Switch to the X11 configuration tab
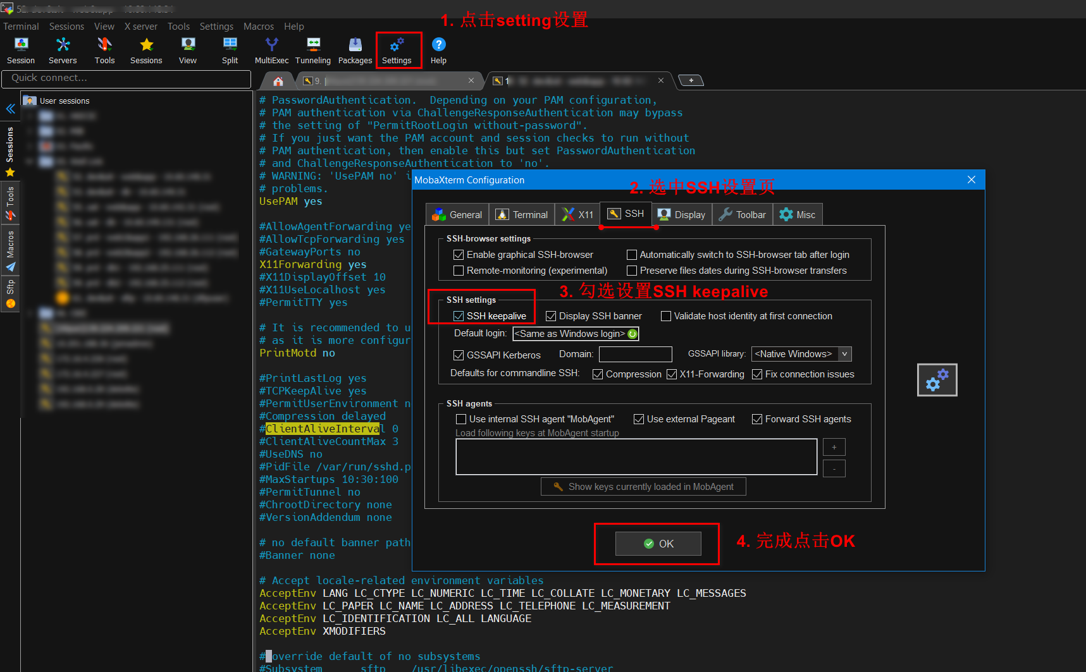The height and width of the screenshot is (672, 1086). pos(577,214)
